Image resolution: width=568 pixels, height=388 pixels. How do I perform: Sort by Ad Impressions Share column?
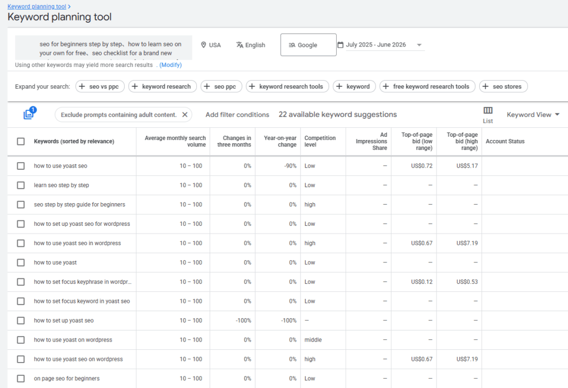pyautogui.click(x=371, y=141)
